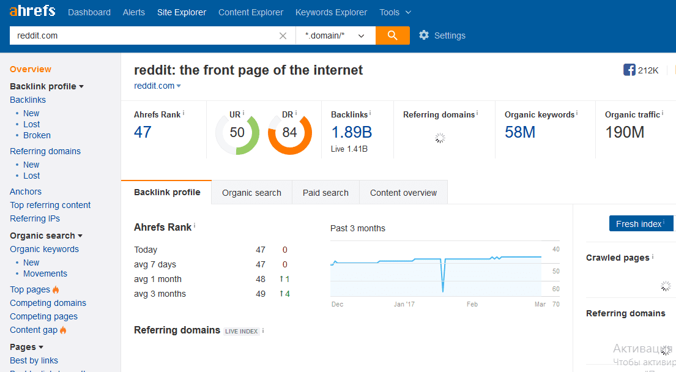Click the Facebook share count icon
The image size is (676, 372).
pos(630,70)
